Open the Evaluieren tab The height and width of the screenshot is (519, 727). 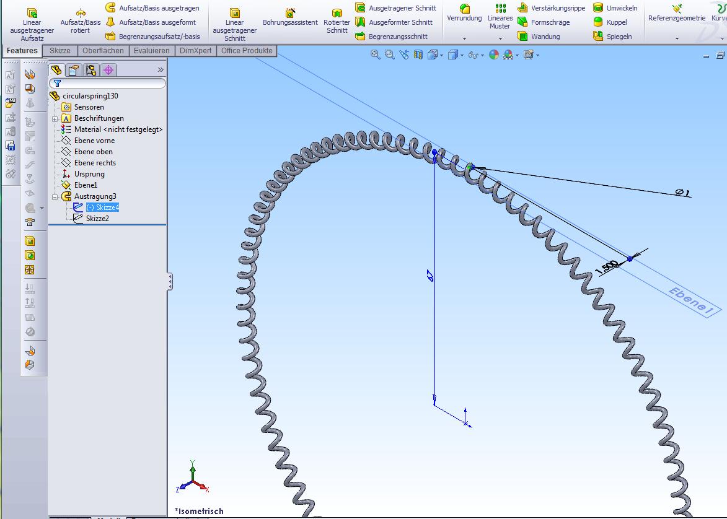click(152, 51)
